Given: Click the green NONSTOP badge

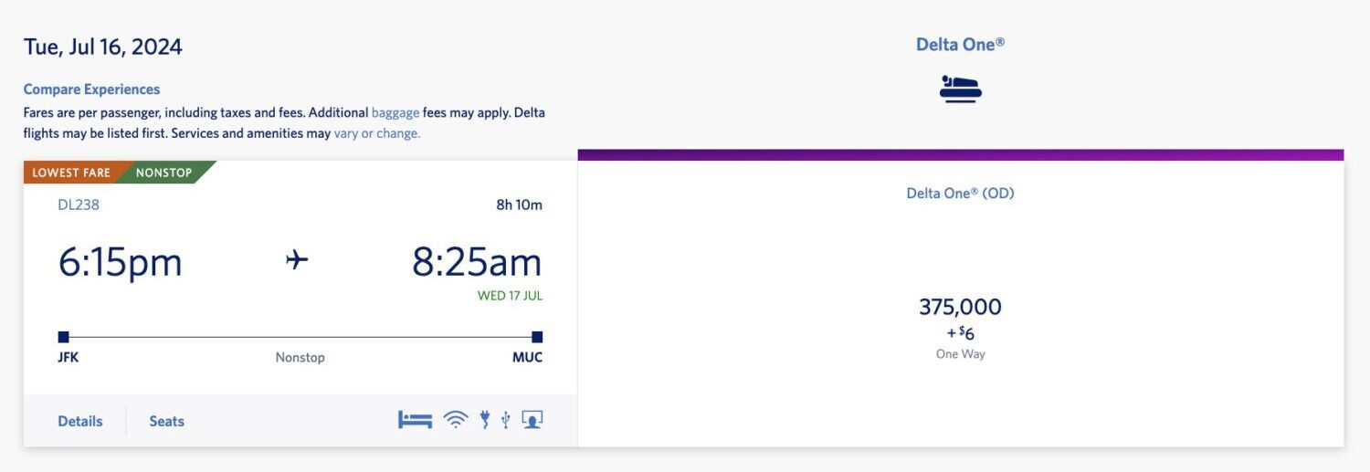Looking at the screenshot, I should [x=164, y=173].
